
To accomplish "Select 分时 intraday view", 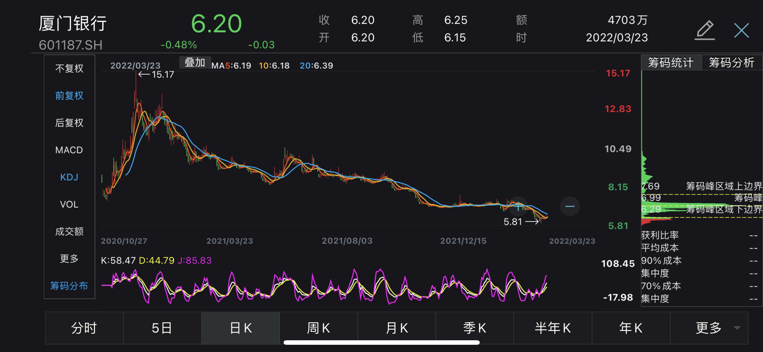I will pos(84,328).
